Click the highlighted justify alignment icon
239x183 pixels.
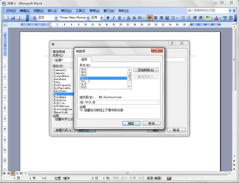coord(150,18)
